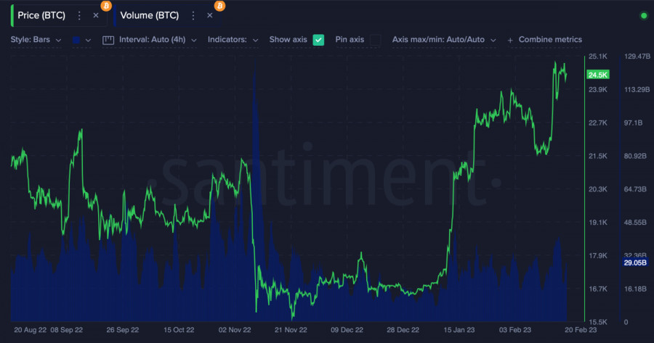Click the plus icon beside Combine metrics

510,40
